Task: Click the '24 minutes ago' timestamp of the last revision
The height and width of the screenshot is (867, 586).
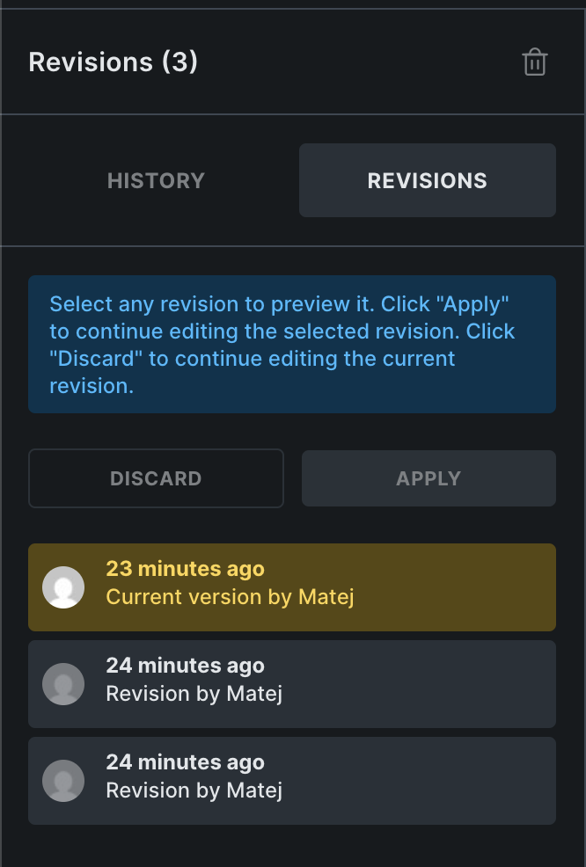Action: point(185,762)
